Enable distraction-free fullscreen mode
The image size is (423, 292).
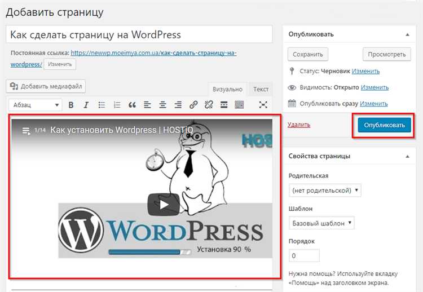pyautogui.click(x=263, y=105)
